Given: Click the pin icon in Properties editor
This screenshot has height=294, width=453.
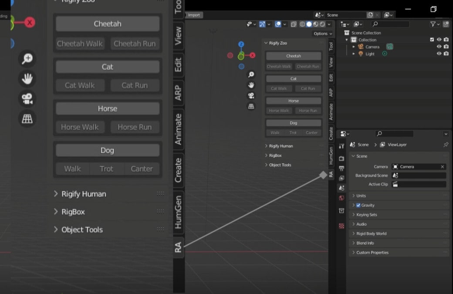Looking at the screenshot, I should [x=446, y=145].
